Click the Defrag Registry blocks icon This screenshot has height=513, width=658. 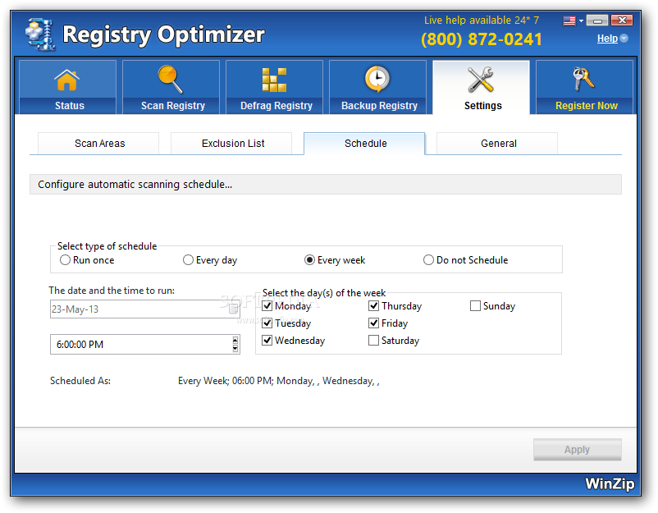point(274,80)
